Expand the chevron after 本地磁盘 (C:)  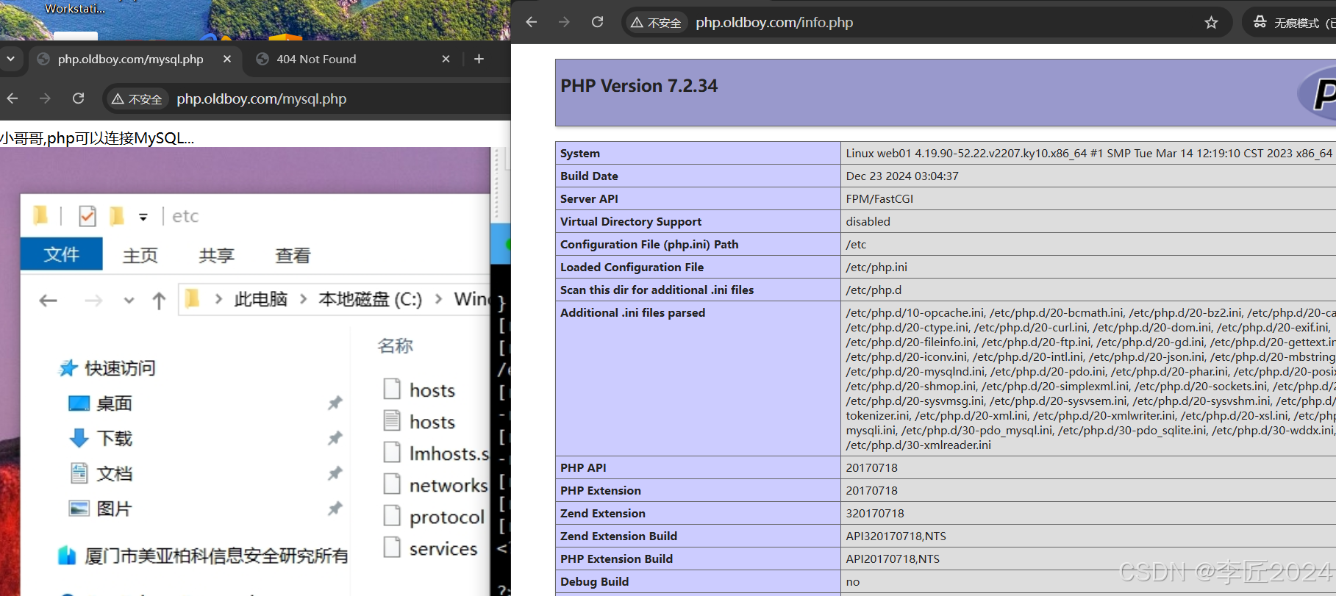[x=438, y=299]
